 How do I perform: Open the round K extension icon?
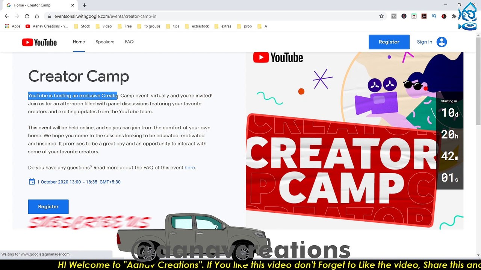404,16
